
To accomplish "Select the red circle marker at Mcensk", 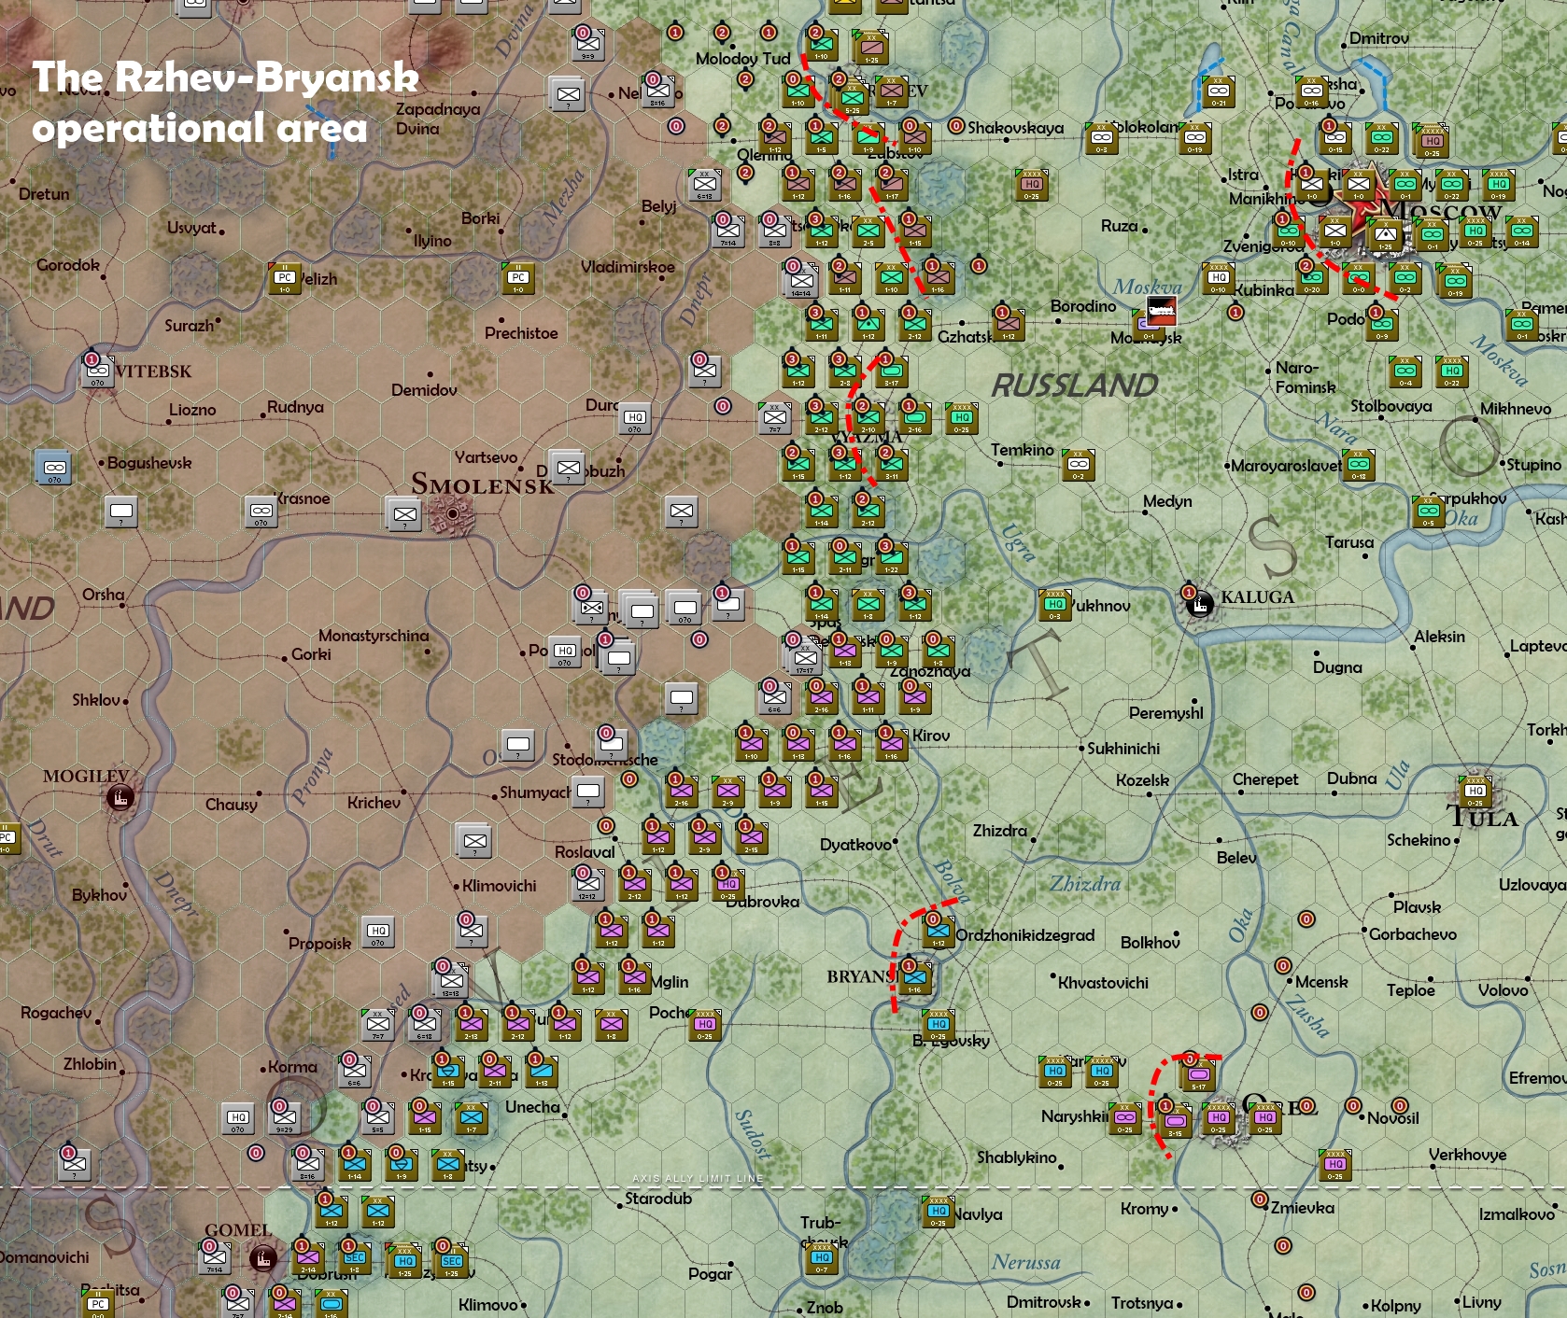I will pos(1284,966).
